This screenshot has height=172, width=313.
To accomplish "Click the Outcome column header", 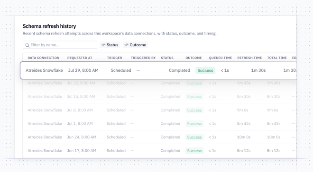I will [x=193, y=58].
